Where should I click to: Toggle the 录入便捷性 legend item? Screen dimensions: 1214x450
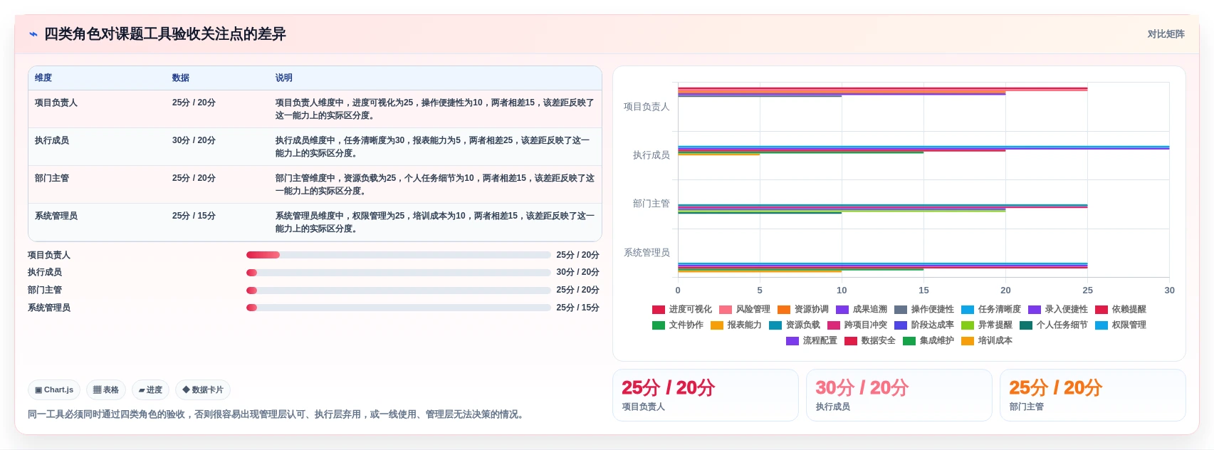click(x=1058, y=309)
